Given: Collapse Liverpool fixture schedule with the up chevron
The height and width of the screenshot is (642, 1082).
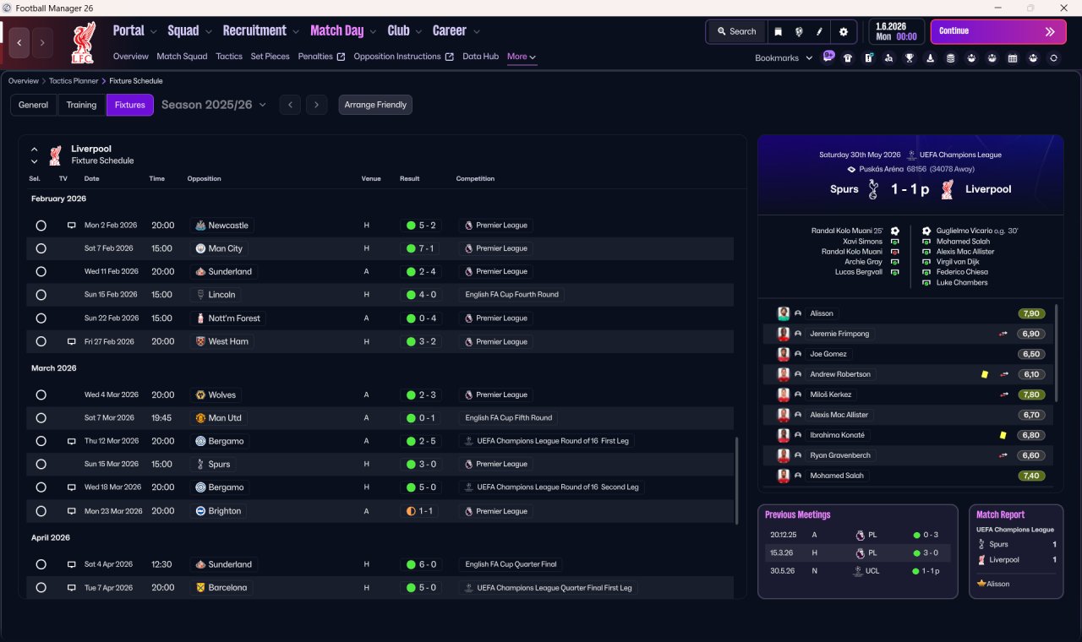Looking at the screenshot, I should [35, 150].
